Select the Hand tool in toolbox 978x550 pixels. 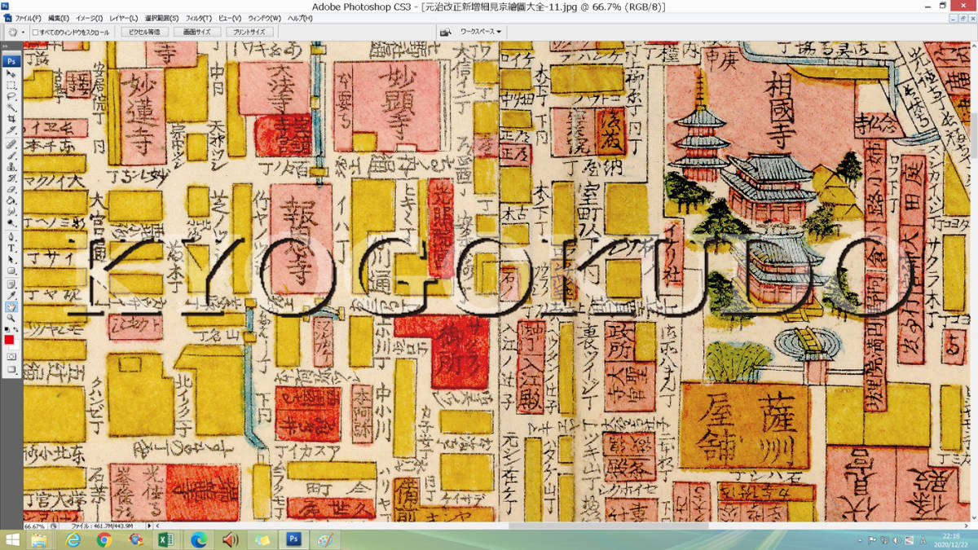coord(11,307)
